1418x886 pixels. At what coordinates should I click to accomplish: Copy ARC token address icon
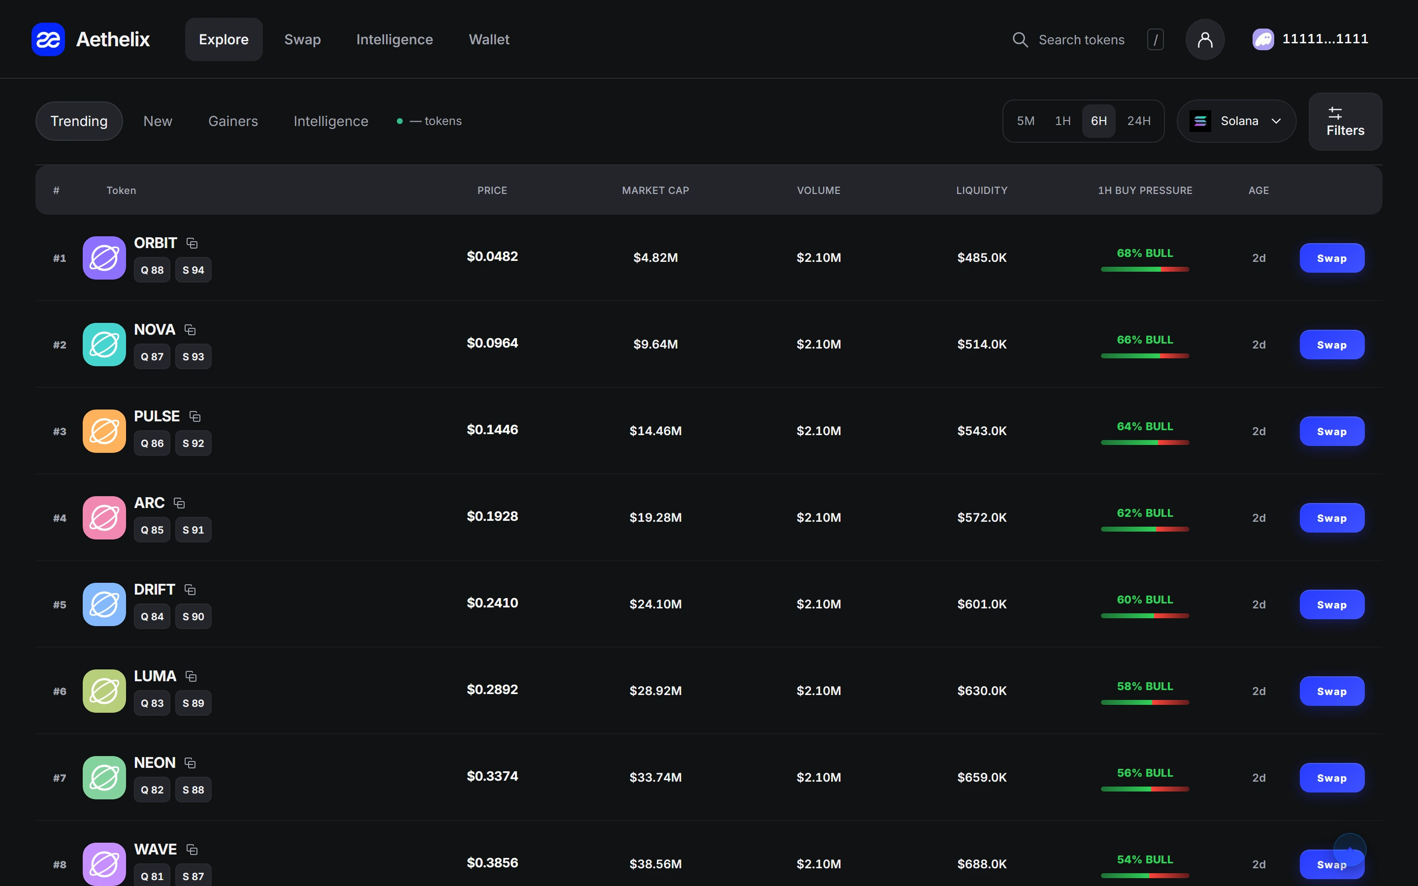[x=179, y=503]
